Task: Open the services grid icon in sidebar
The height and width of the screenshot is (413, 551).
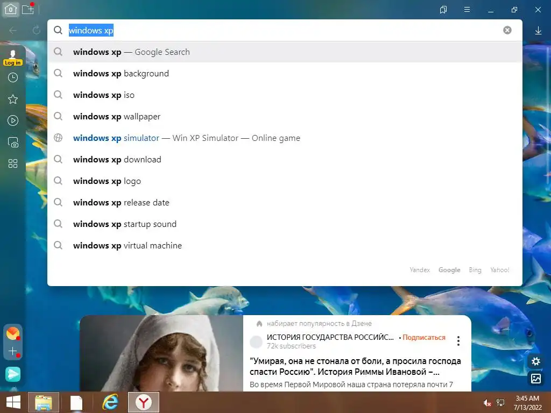Action: (13, 163)
